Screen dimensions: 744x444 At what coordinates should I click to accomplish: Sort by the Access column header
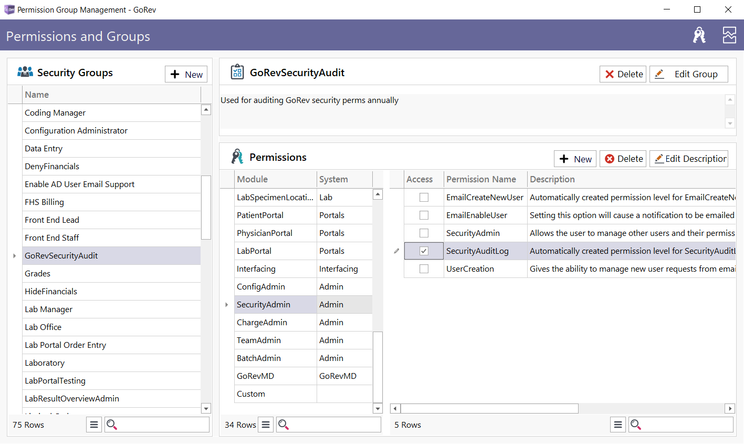pos(424,179)
